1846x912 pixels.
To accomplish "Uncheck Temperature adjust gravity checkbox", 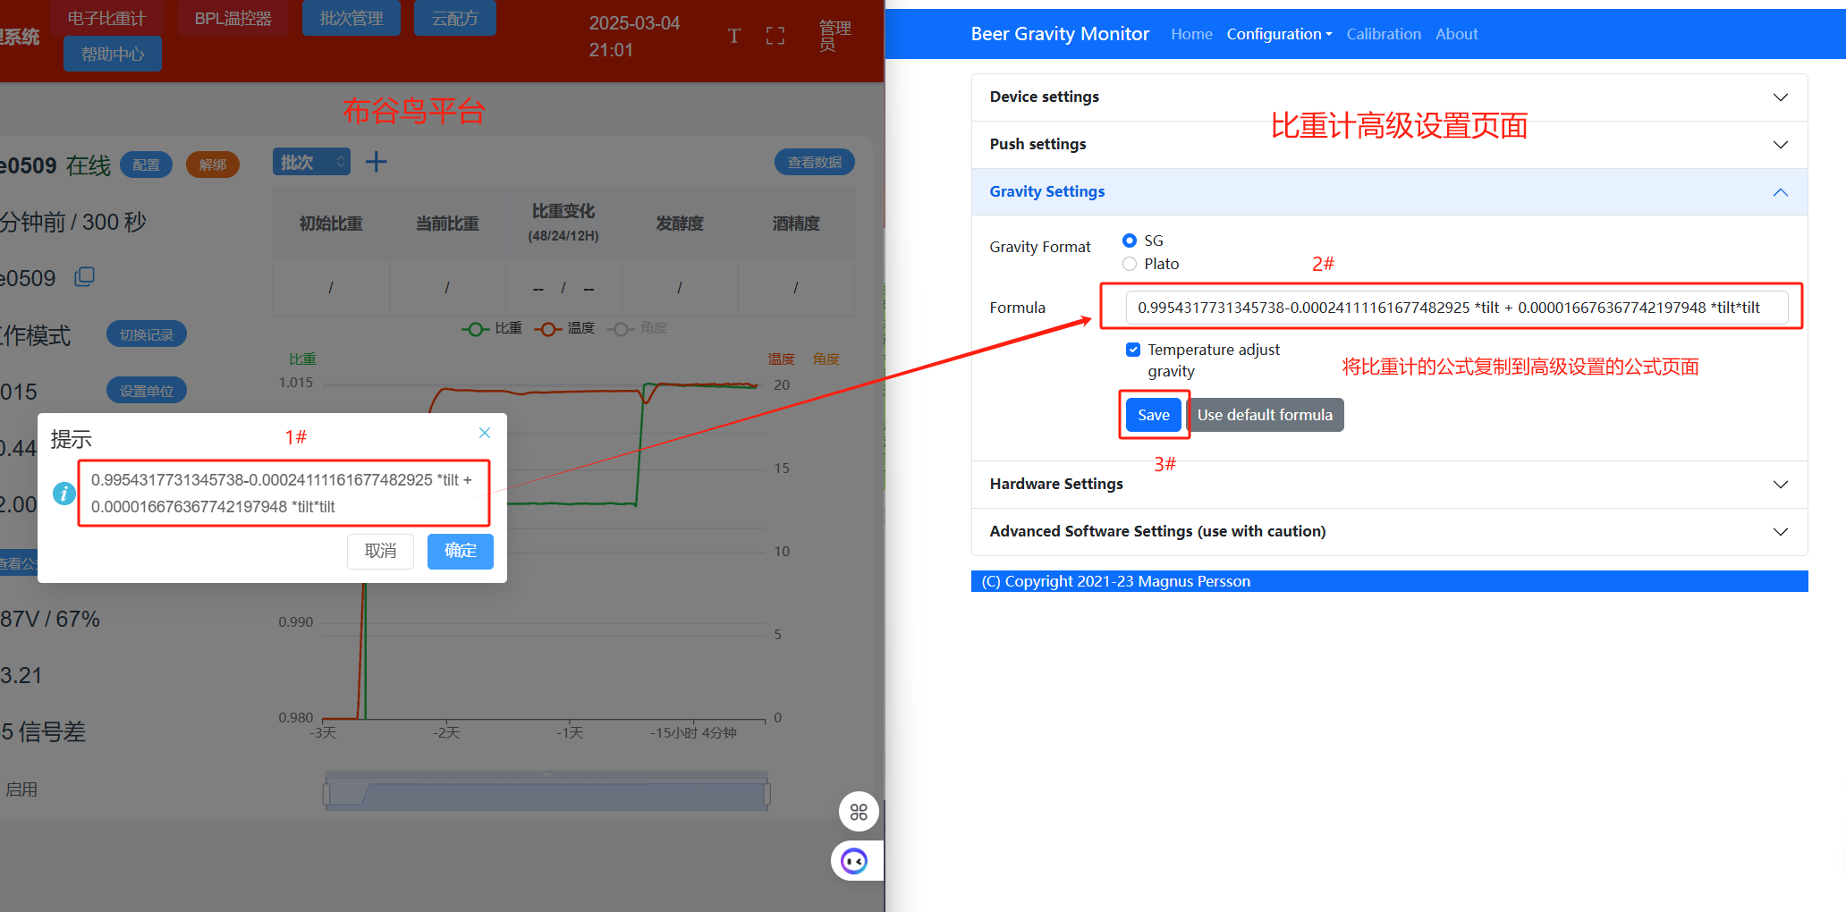I will click(1133, 350).
